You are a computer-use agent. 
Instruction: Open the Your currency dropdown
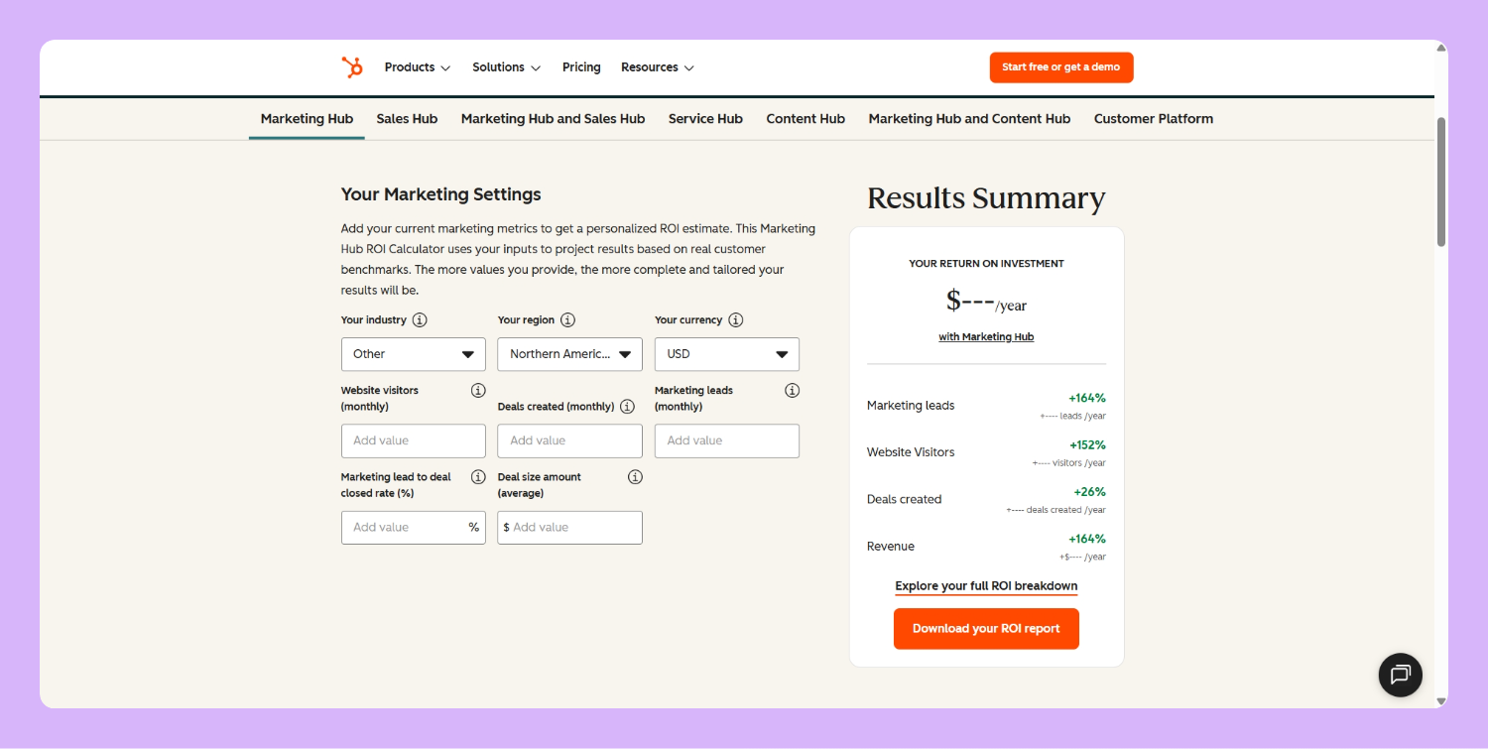pyautogui.click(x=726, y=354)
